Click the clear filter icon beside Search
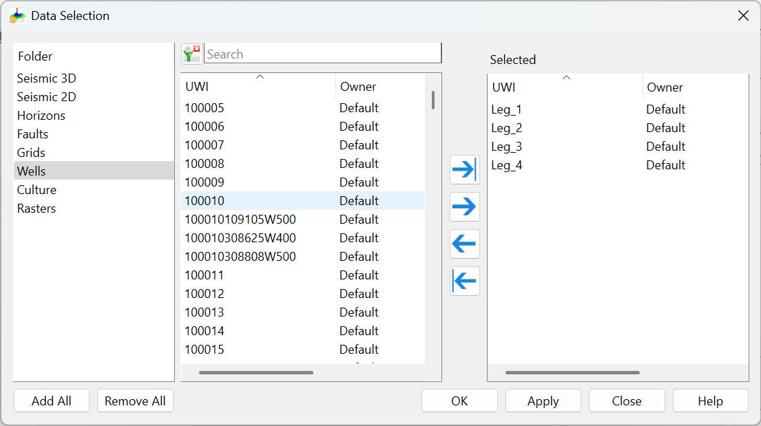This screenshot has height=426, width=761. (x=191, y=54)
